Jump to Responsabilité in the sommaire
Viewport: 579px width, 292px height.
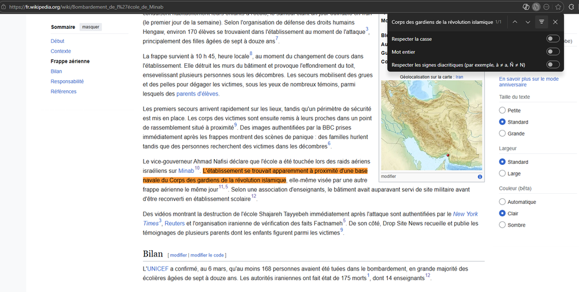(67, 81)
